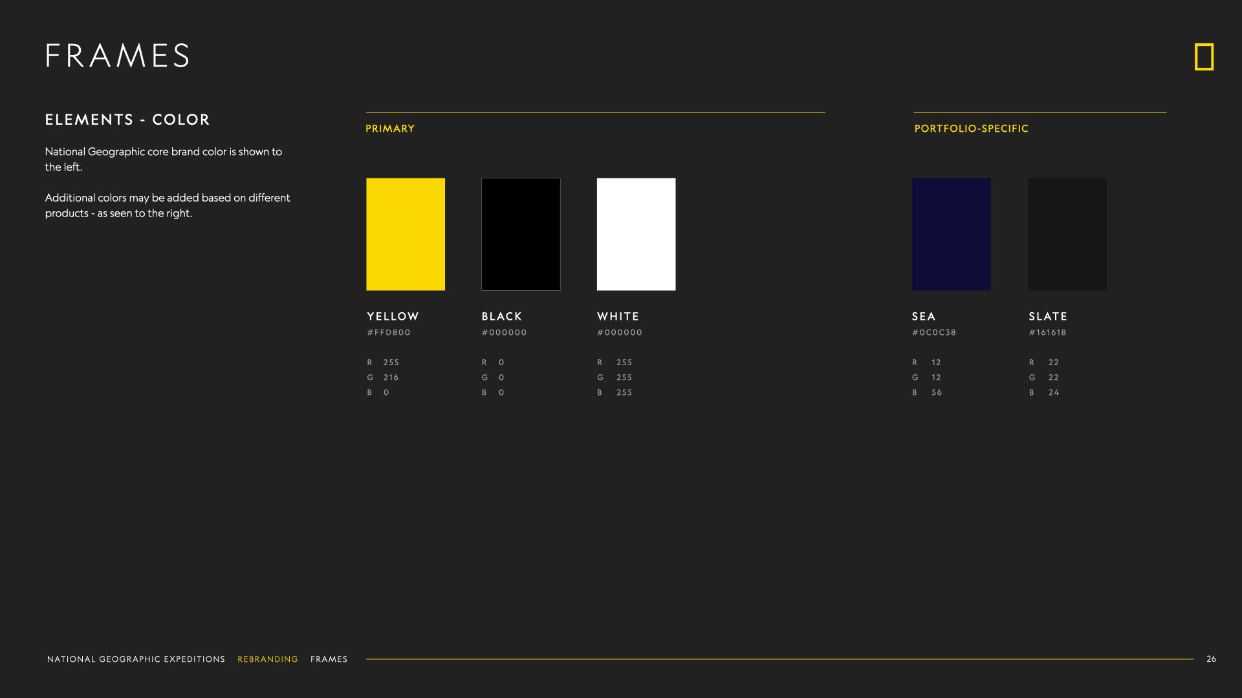Click the YELLOW color name label
Image resolution: width=1242 pixels, height=698 pixels.
coord(393,316)
